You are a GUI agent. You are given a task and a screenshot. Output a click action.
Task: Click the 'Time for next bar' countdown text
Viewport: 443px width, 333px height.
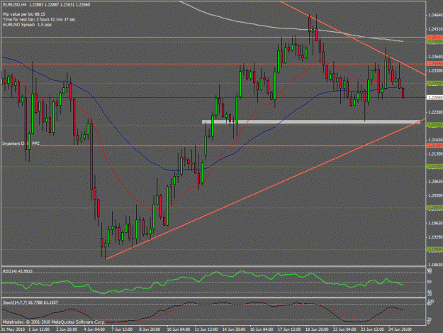pyautogui.click(x=39, y=19)
